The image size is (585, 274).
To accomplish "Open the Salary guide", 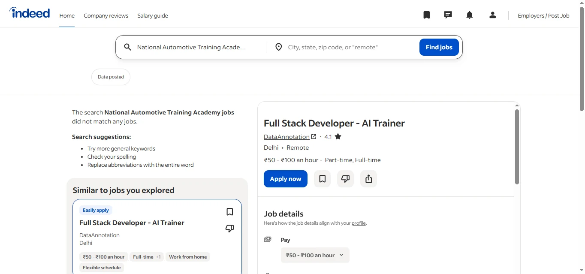I will coord(153,15).
